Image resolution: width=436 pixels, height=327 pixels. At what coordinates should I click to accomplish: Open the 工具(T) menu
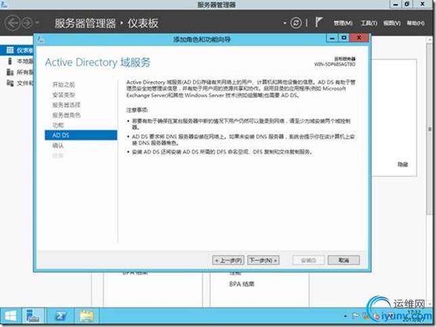[369, 23]
